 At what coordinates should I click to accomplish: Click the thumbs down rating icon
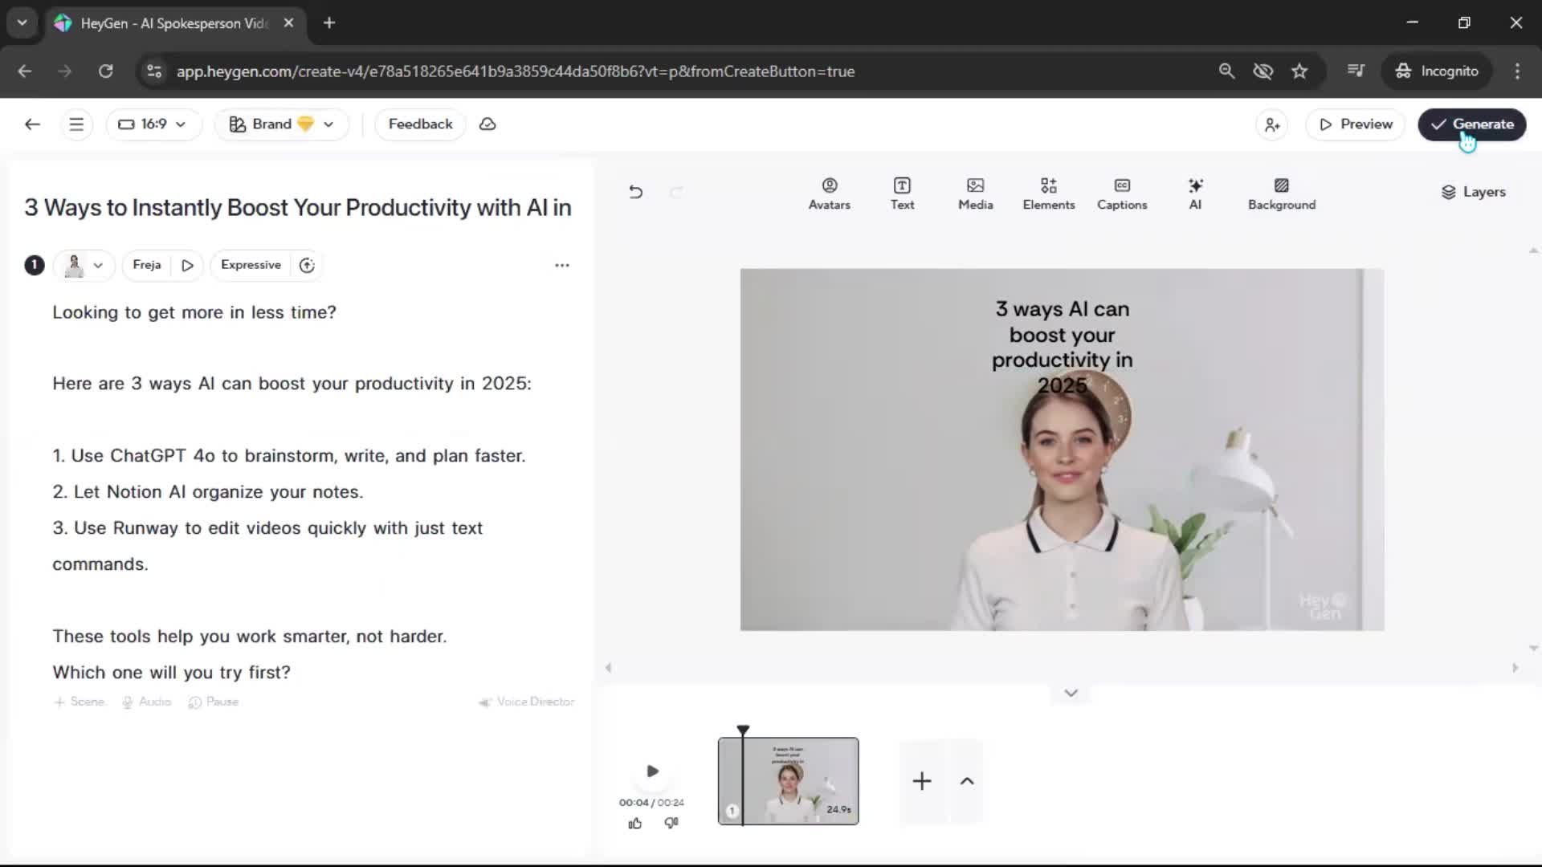671,823
